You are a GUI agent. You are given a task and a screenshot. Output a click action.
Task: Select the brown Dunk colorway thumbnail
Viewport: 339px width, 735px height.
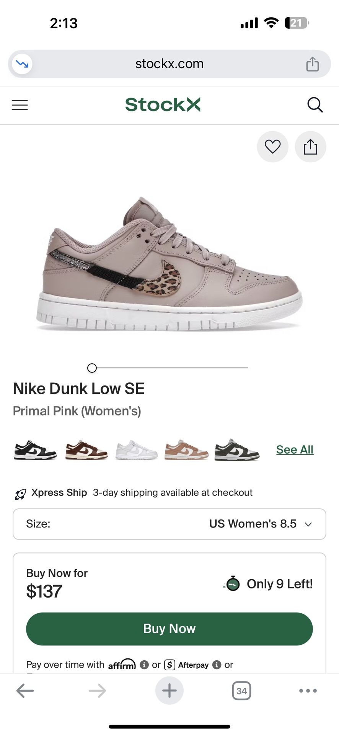pos(86,450)
